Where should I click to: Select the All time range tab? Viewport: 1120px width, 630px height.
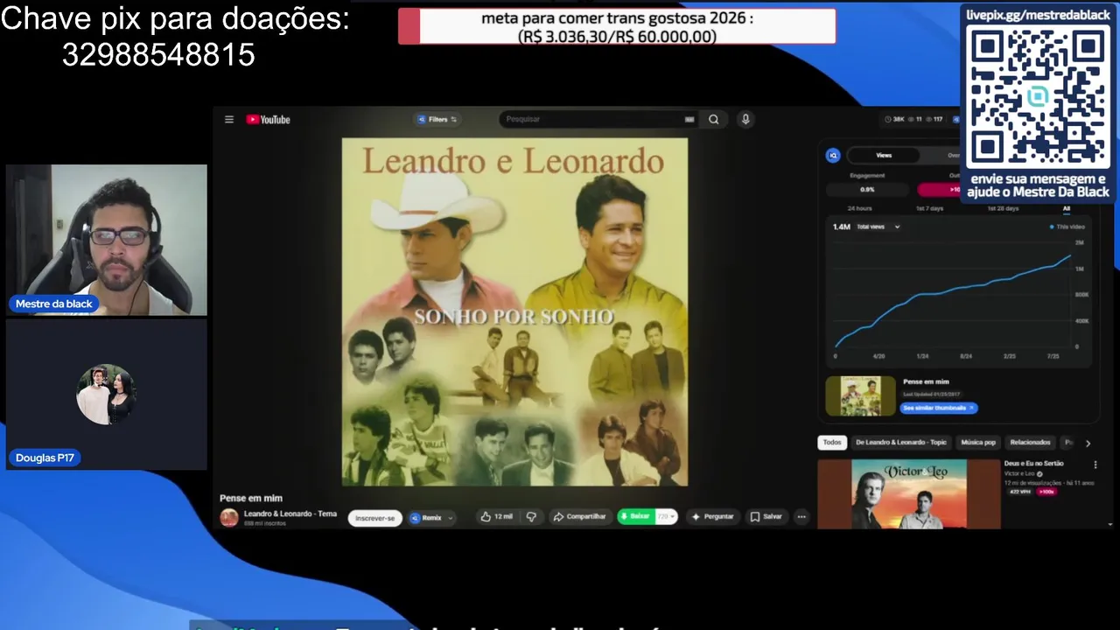(1066, 208)
